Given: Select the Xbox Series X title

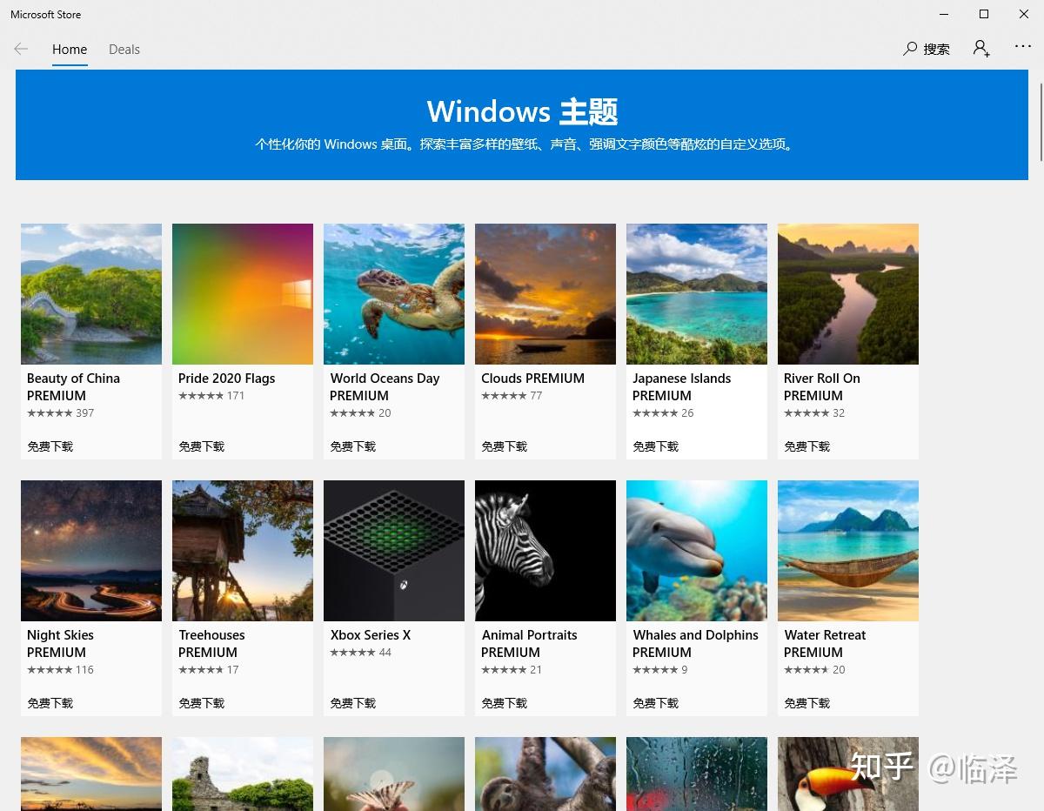Looking at the screenshot, I should (x=371, y=635).
